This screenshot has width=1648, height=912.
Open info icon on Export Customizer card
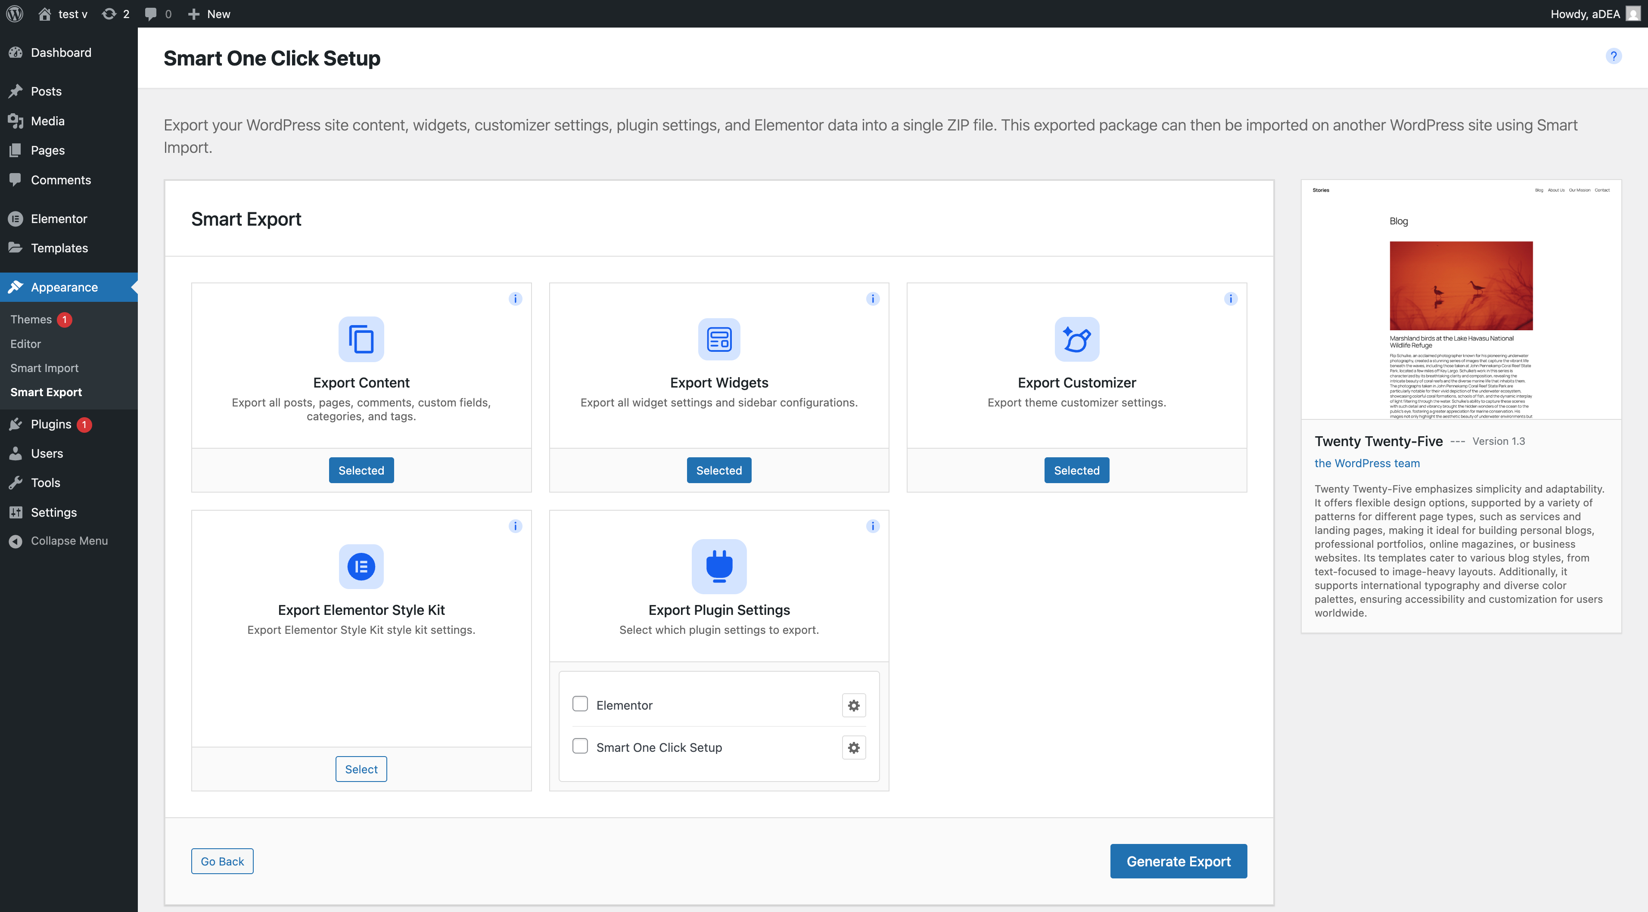[1230, 299]
